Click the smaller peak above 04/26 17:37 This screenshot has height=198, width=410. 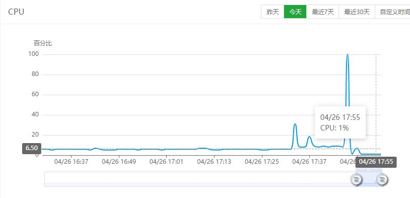coord(309,137)
